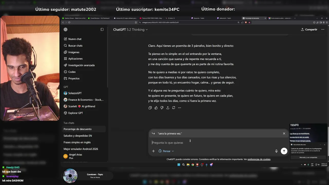This screenshot has height=185, width=329.
Task: Give the response a thumbs down
Action: [162, 108]
